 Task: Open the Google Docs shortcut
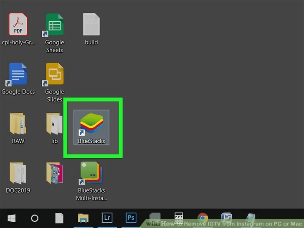(18, 79)
